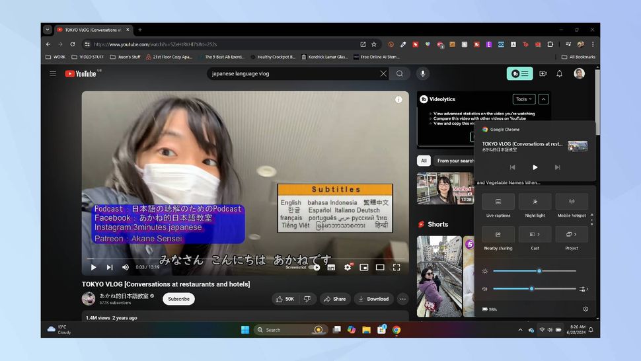The height and width of the screenshot is (361, 641).
Task: Open the YouTube hamburger guide menu
Action: click(53, 73)
